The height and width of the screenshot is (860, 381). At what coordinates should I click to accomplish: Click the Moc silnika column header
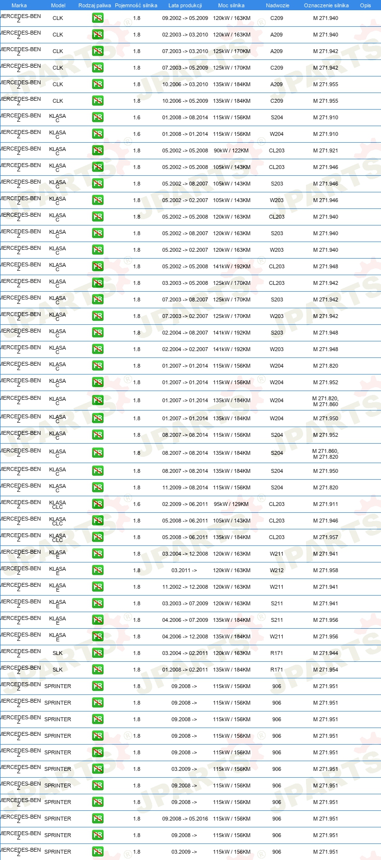coord(231,5)
